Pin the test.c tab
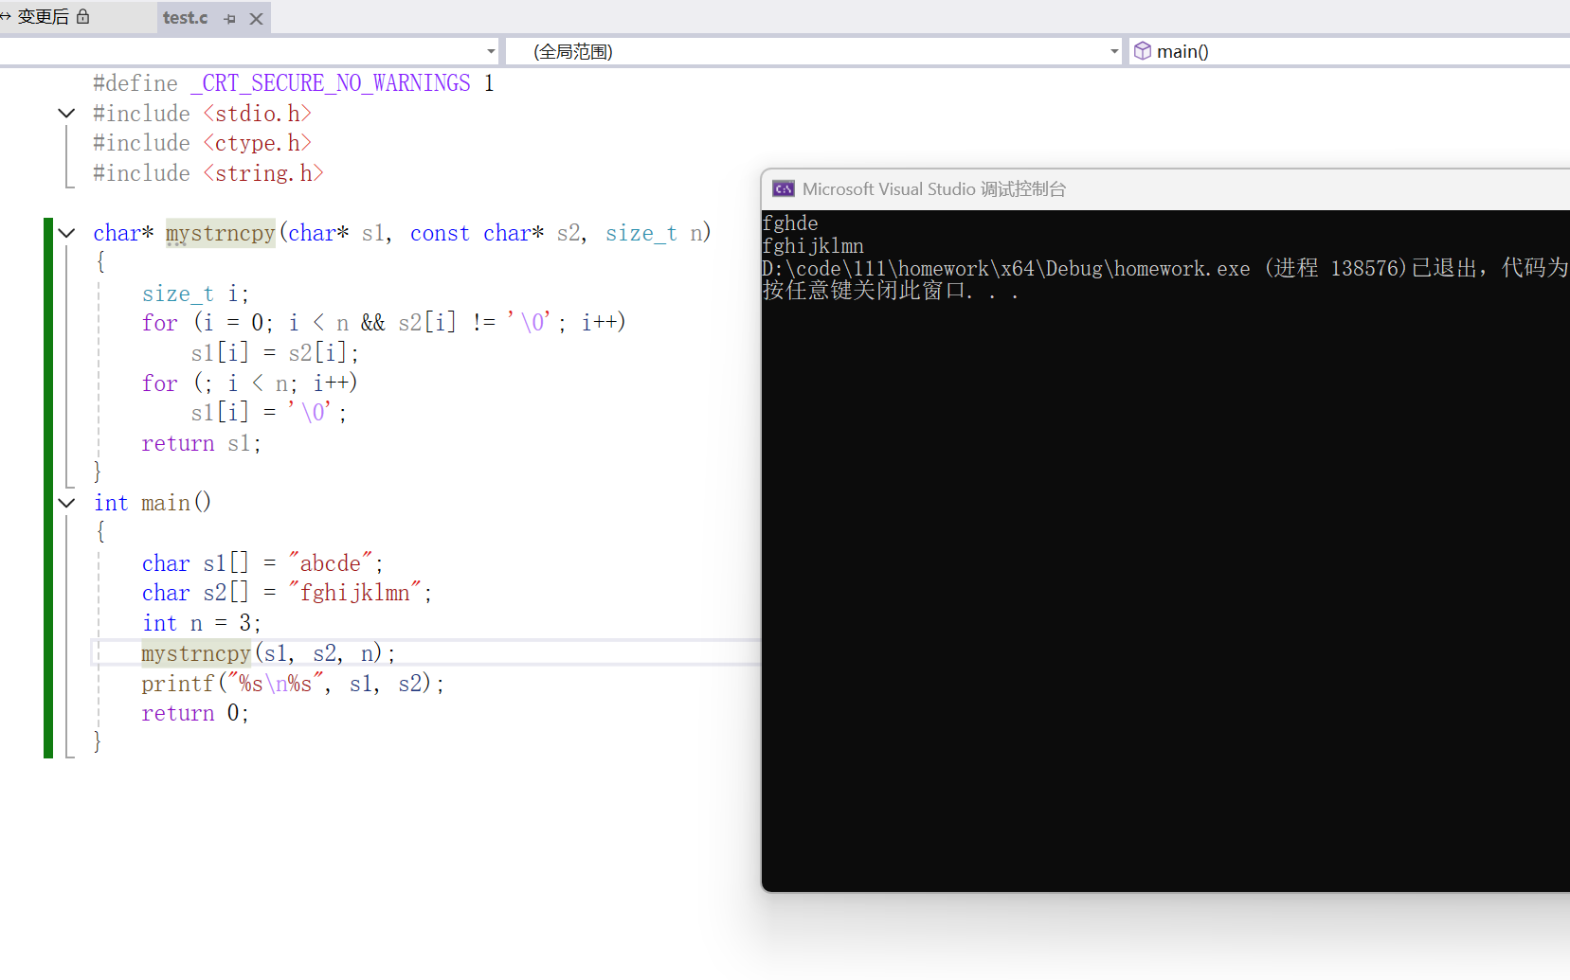Image resolution: width=1570 pixels, height=980 pixels. [x=229, y=18]
